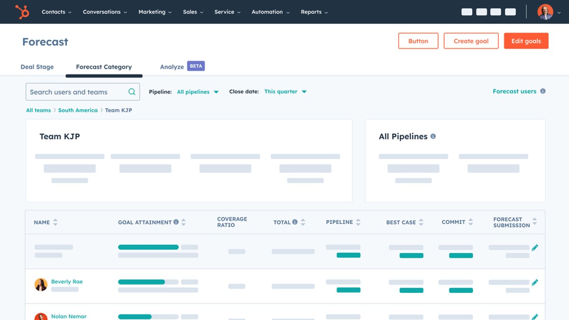Click info icon next to Goal Attainment
Image resolution: width=569 pixels, height=320 pixels.
point(176,222)
